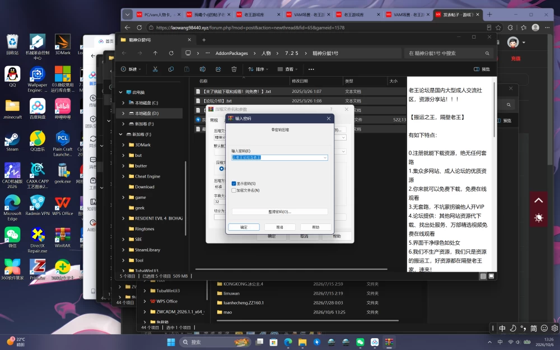Click the Delete trash icon in Explorer toolbar
The height and width of the screenshot is (350, 560).
click(234, 69)
